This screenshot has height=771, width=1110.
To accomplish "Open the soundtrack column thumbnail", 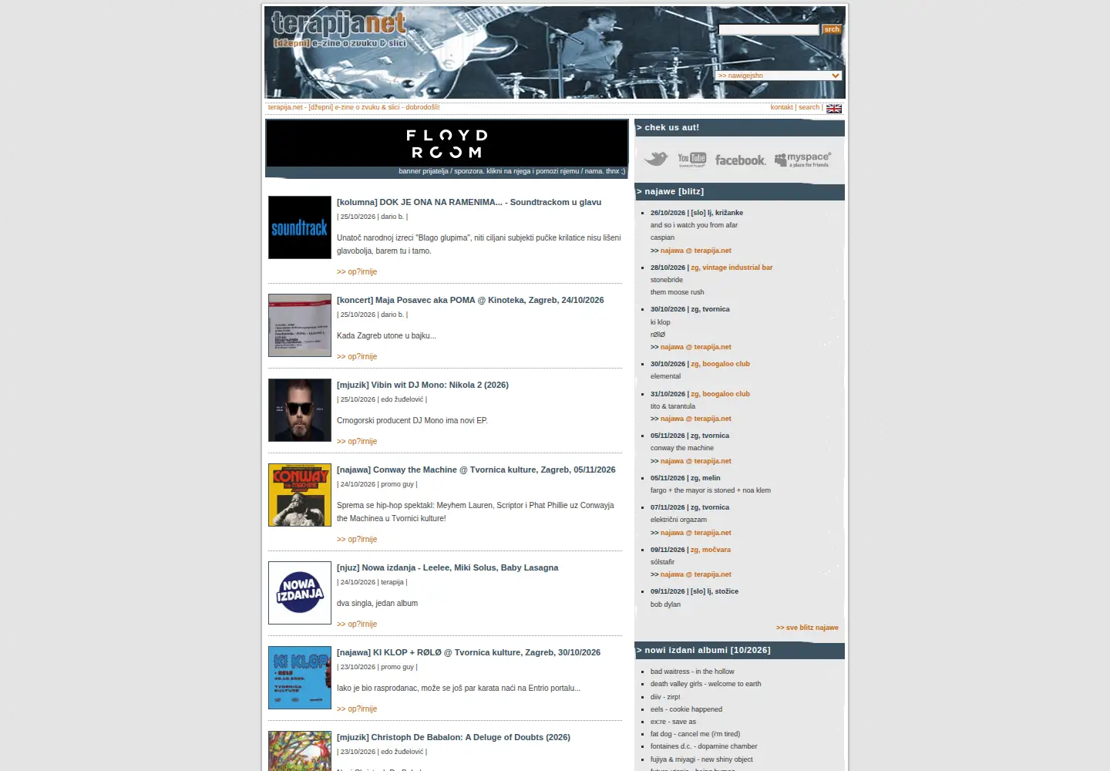I will [300, 227].
